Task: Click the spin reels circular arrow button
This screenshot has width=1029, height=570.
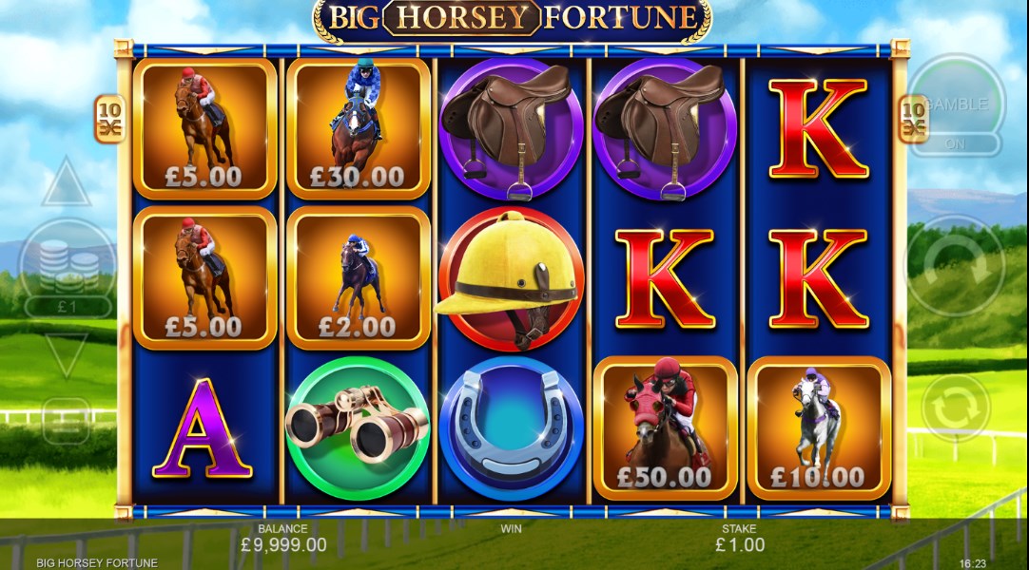Action: 956,265
